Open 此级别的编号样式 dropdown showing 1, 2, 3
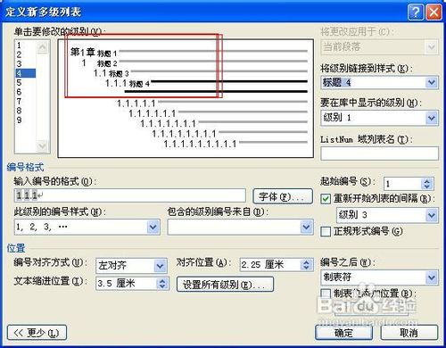Screen dimensions: 446x348 pyautogui.click(x=153, y=228)
